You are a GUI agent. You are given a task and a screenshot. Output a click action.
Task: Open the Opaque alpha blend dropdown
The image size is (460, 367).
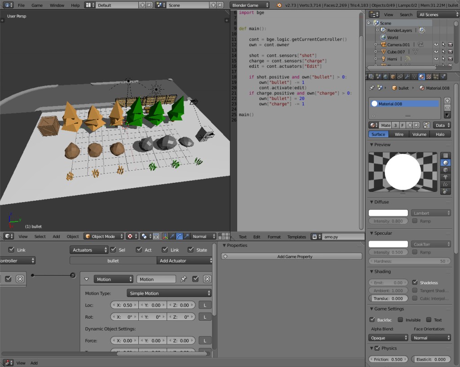(388, 337)
